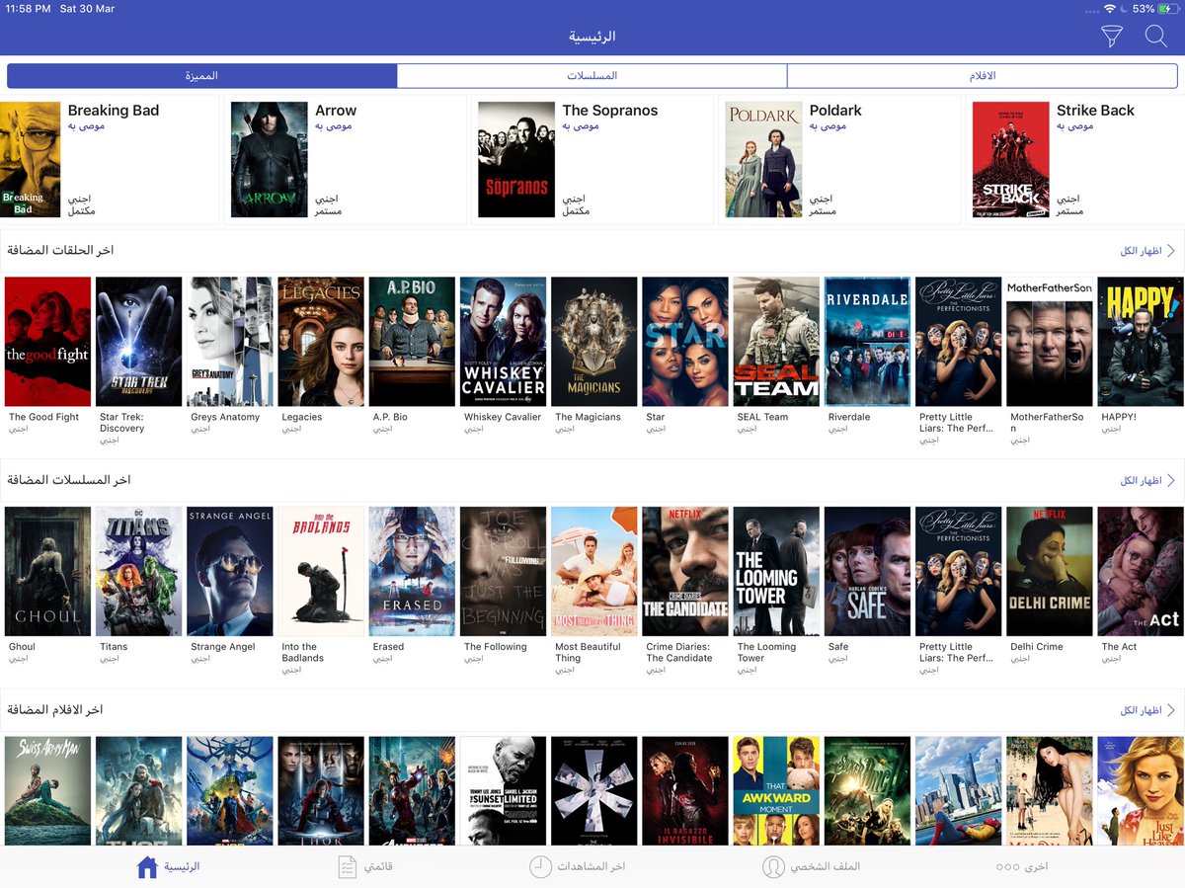Open the filter funnel icon
Screen dimensions: 1185x888
tap(1112, 37)
